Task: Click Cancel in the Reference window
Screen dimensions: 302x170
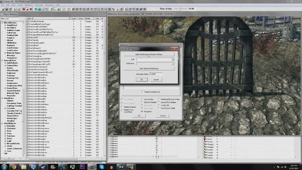Action: coord(163,116)
